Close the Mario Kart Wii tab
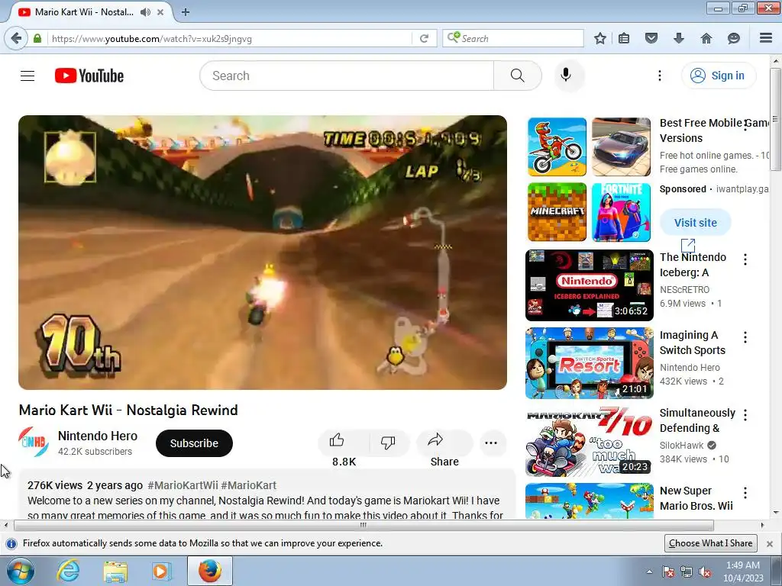This screenshot has width=782, height=586. (x=160, y=12)
